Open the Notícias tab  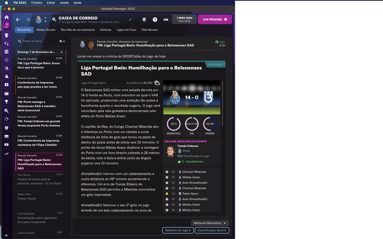pos(106,30)
